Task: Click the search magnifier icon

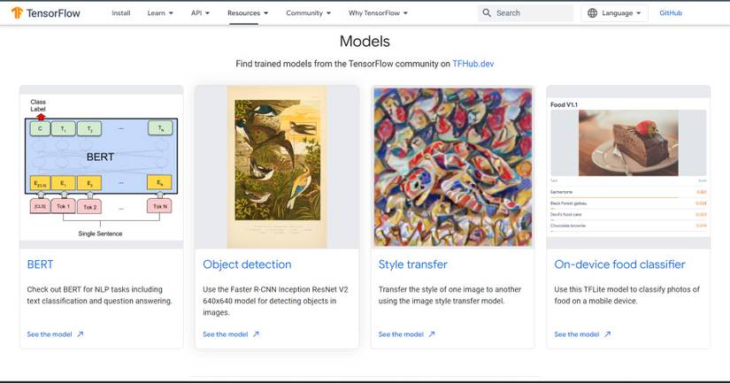Action: pyautogui.click(x=487, y=13)
